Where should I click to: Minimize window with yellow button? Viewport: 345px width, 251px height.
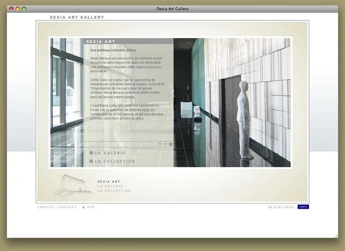(18, 8)
